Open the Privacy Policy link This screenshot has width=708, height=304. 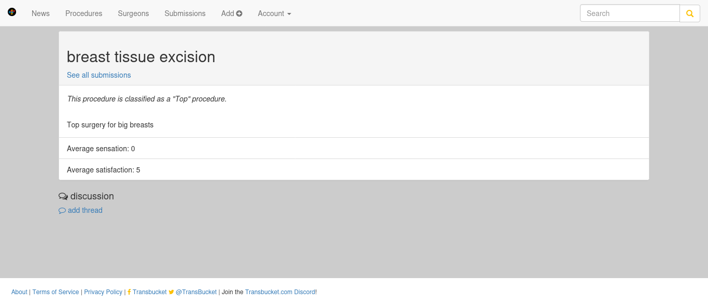click(103, 292)
